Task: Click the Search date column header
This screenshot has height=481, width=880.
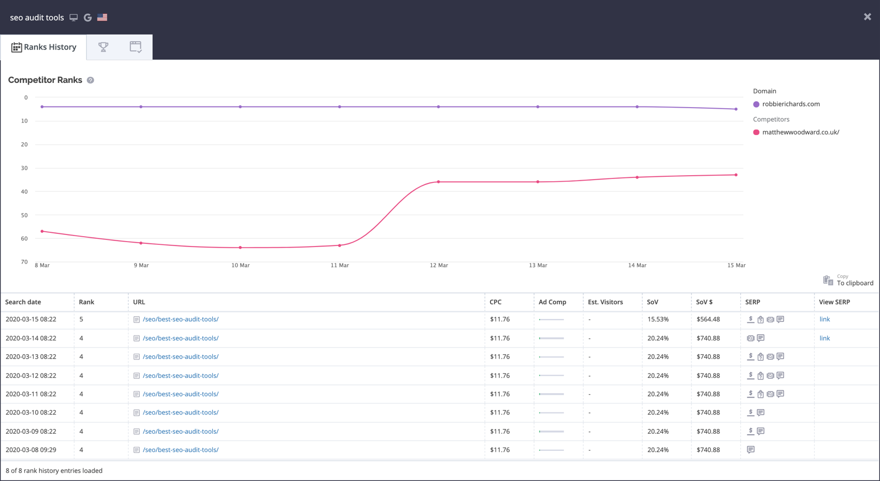Action: pyautogui.click(x=23, y=302)
